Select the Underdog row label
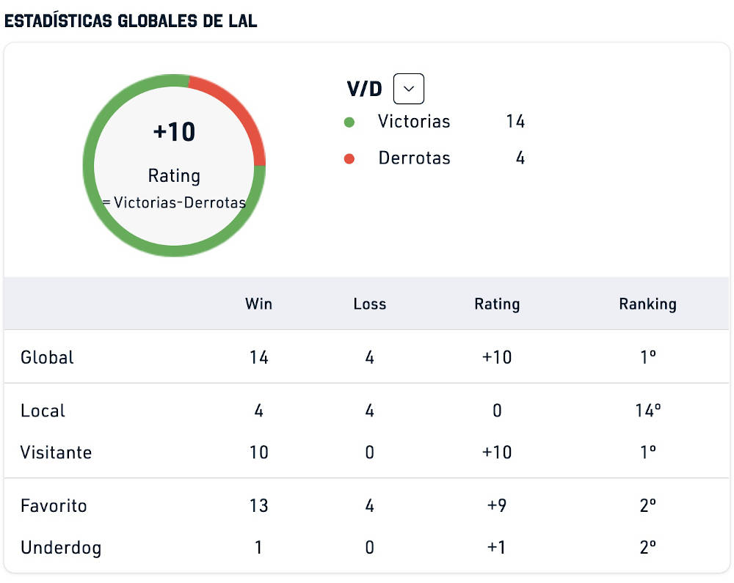Image resolution: width=734 pixels, height=583 pixels. point(61,548)
